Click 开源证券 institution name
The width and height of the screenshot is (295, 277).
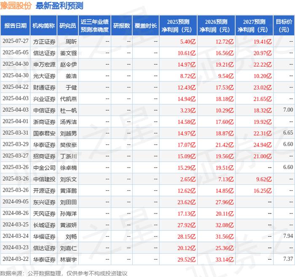44,191
